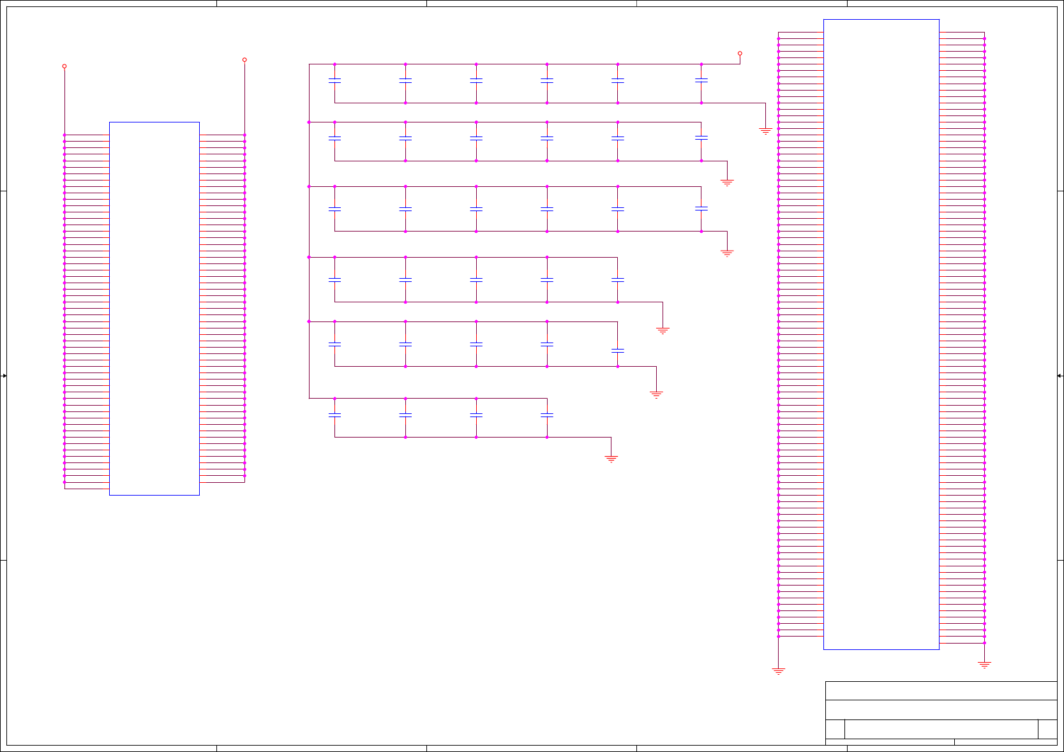The height and width of the screenshot is (752, 1064).
Task: Select ground symbol of the top capacitor row
Action: [x=765, y=131]
